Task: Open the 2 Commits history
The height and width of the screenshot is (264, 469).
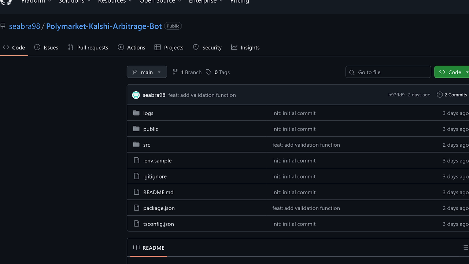Action: click(452, 95)
